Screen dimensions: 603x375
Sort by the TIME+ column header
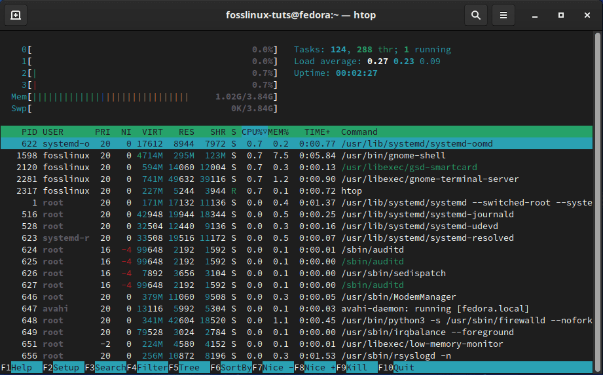[x=318, y=132]
